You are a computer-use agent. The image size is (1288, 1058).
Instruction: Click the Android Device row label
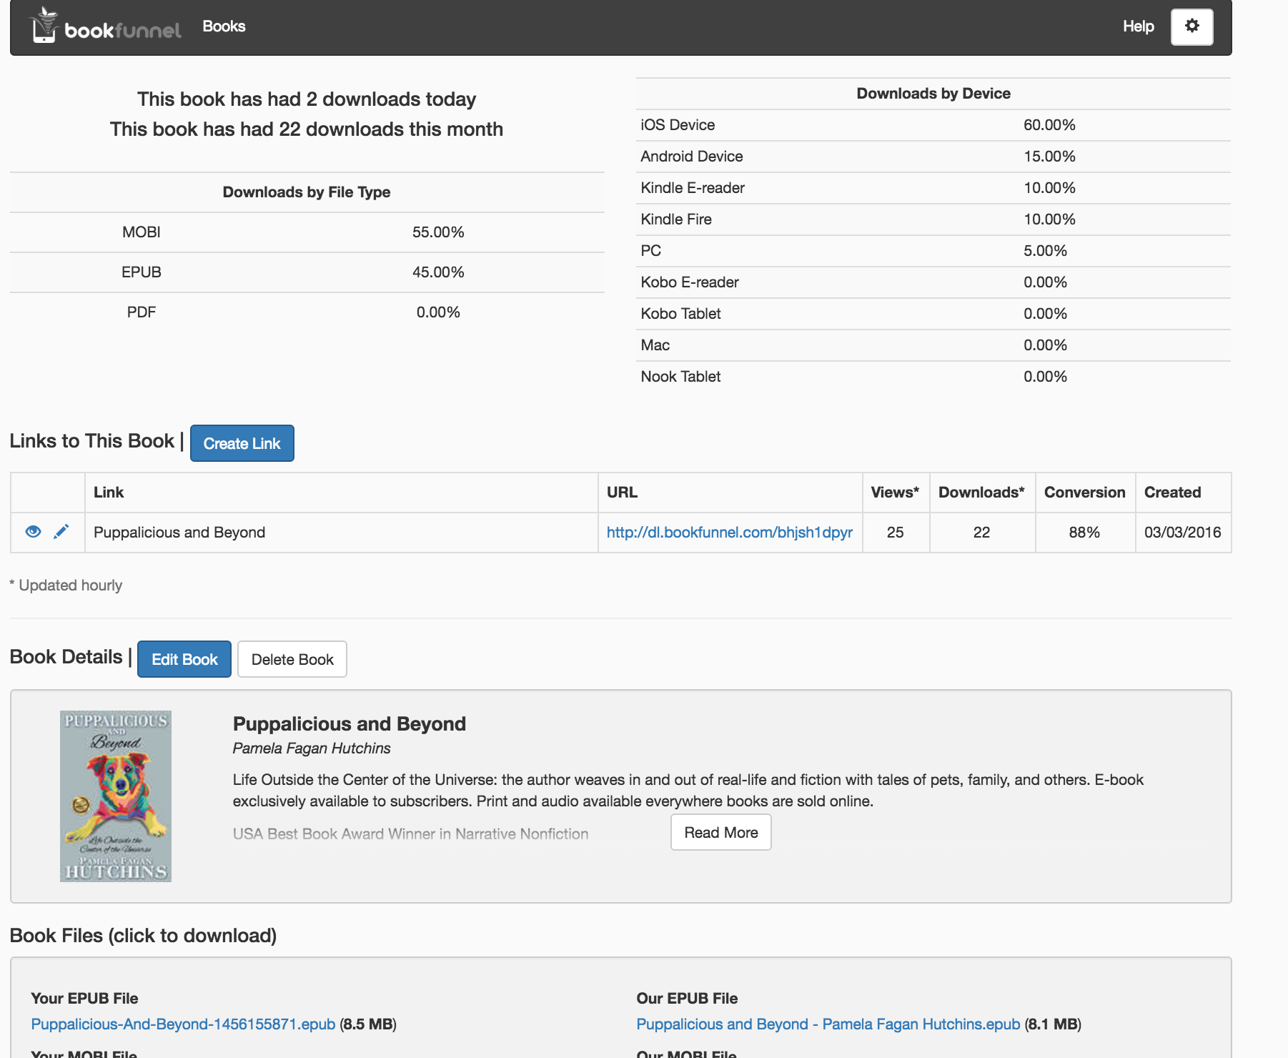pyautogui.click(x=692, y=157)
